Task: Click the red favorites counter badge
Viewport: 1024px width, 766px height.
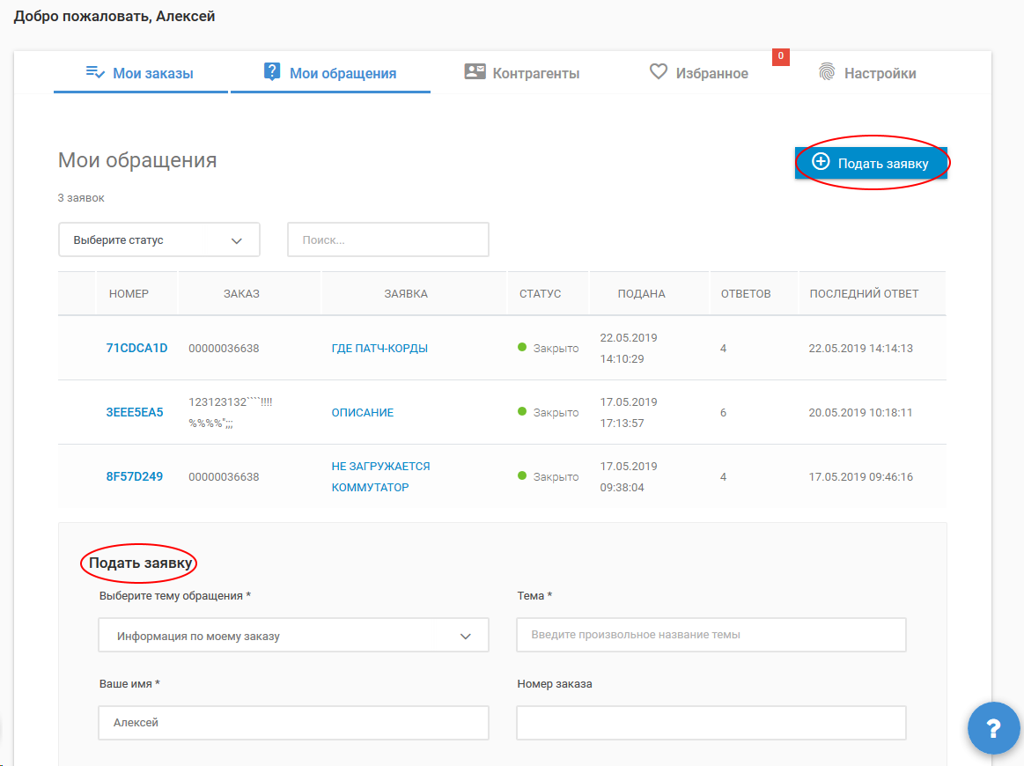Action: click(780, 57)
